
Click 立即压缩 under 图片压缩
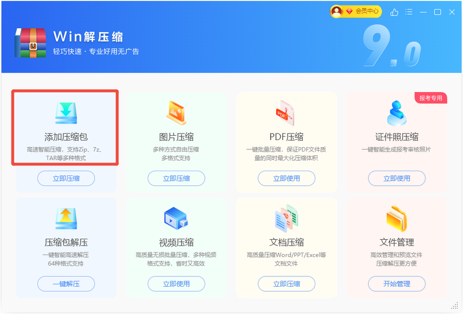[x=176, y=178]
